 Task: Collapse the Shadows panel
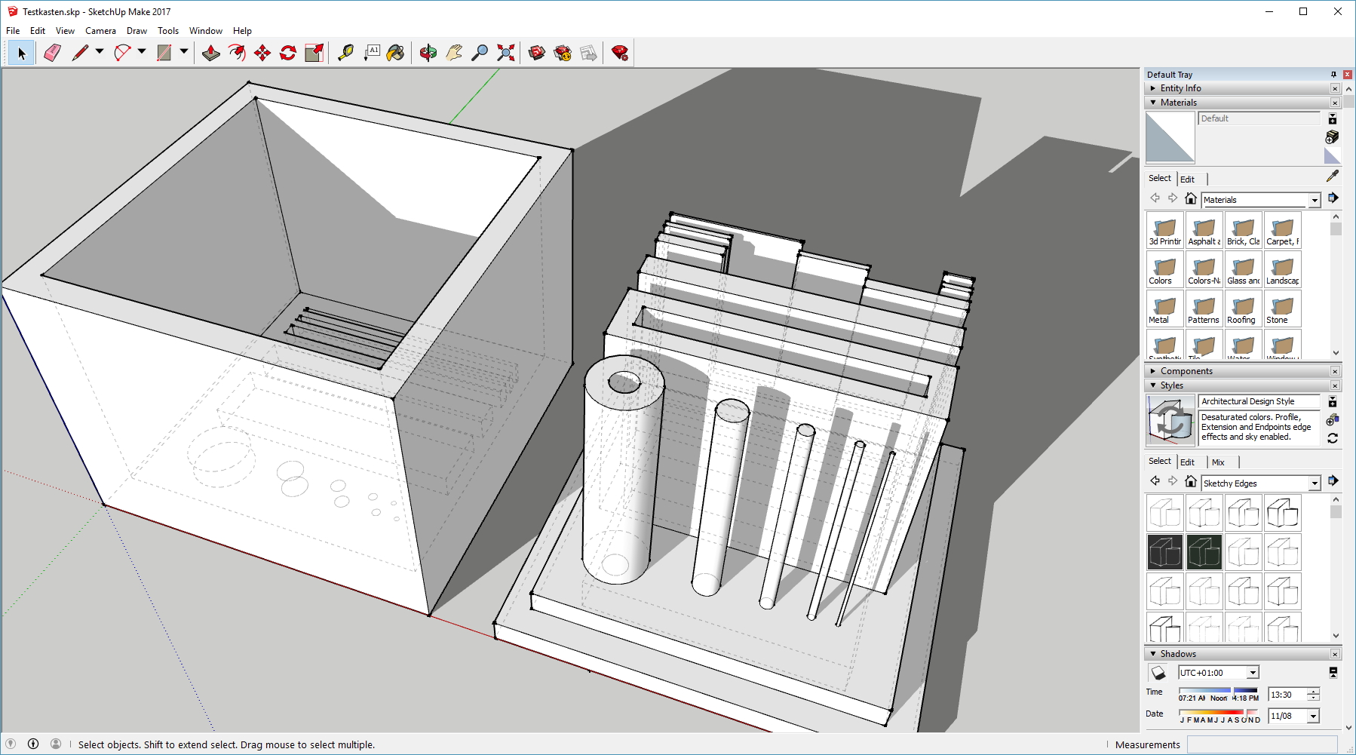pyautogui.click(x=1153, y=654)
